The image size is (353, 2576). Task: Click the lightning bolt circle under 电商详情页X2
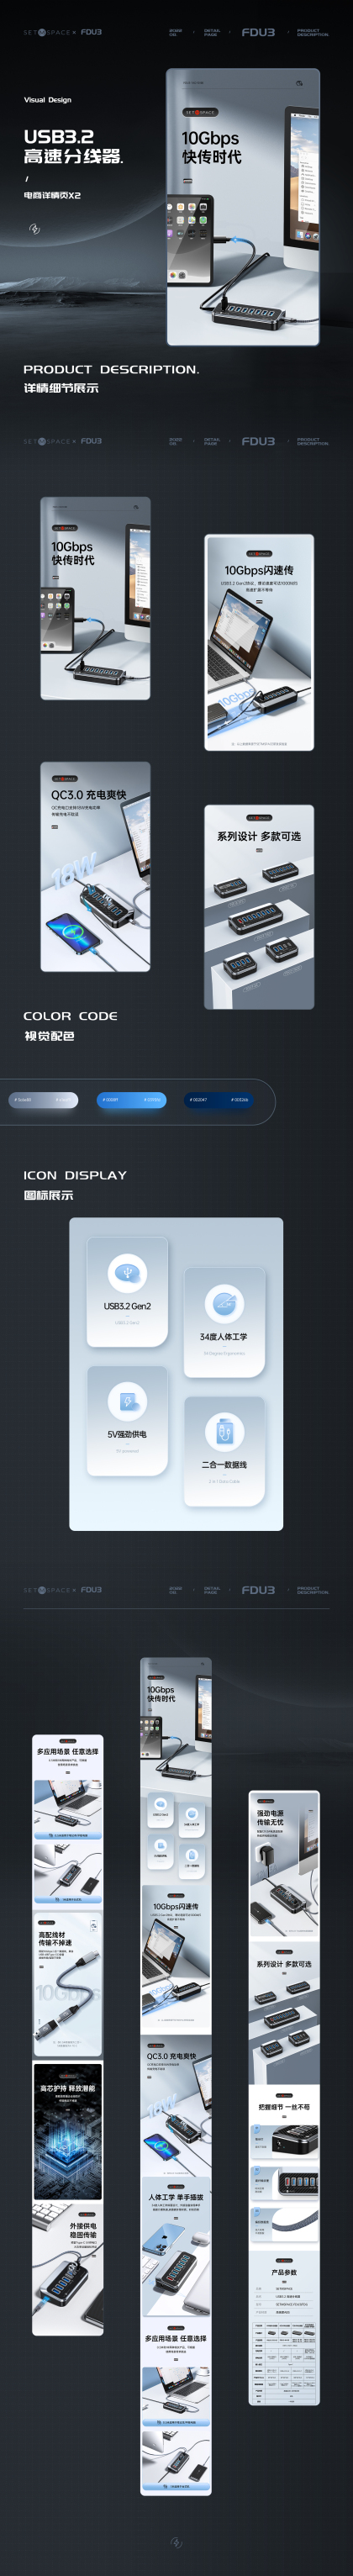(34, 229)
